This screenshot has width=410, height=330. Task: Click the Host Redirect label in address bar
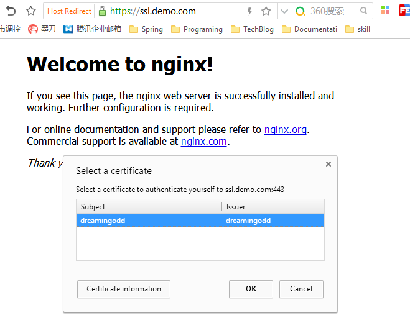69,11
